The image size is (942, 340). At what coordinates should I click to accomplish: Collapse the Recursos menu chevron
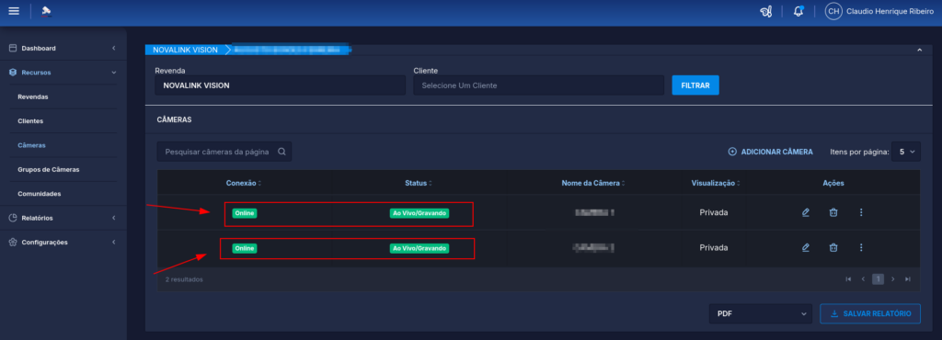(x=113, y=73)
